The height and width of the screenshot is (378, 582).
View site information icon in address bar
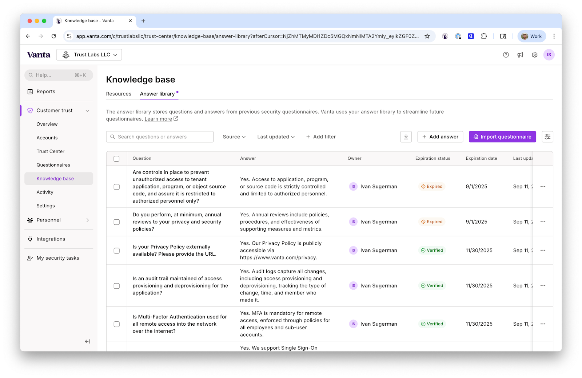(69, 36)
